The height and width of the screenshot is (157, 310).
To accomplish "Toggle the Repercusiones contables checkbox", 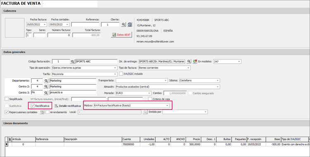I will click(7, 112).
